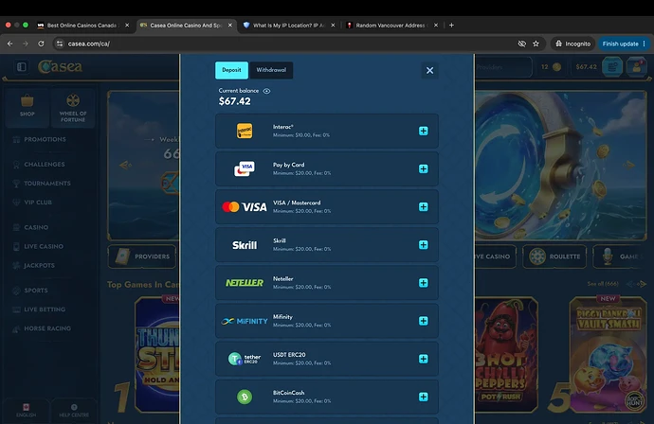The width and height of the screenshot is (654, 424).
Task: Click the tracking protection eye icon
Action: click(x=522, y=44)
